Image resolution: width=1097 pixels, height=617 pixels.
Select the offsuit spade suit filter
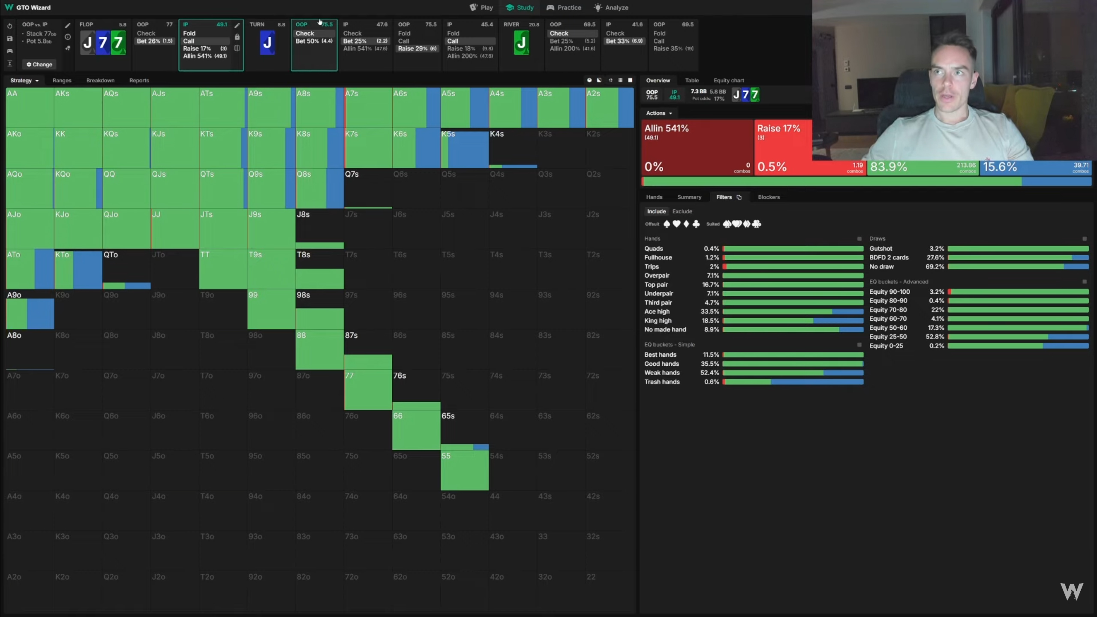667,224
